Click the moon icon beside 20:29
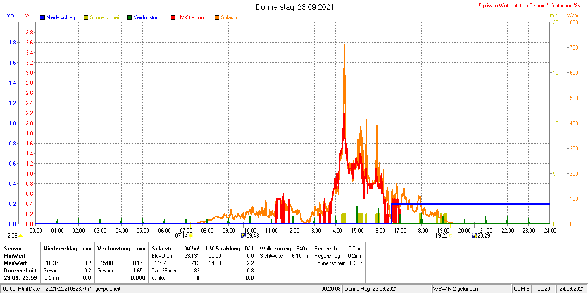This screenshot has height=294, width=588. (475, 235)
